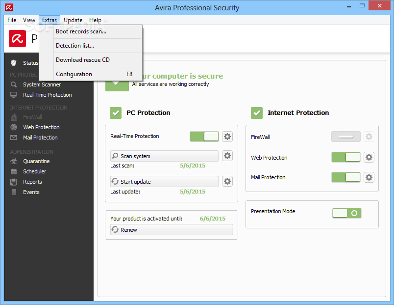
Task: Select System Scanner in the sidebar
Action: coord(42,84)
